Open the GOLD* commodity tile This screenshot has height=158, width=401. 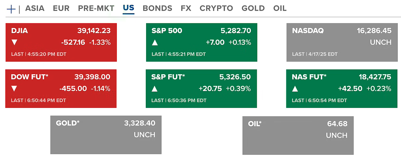pos(106,135)
